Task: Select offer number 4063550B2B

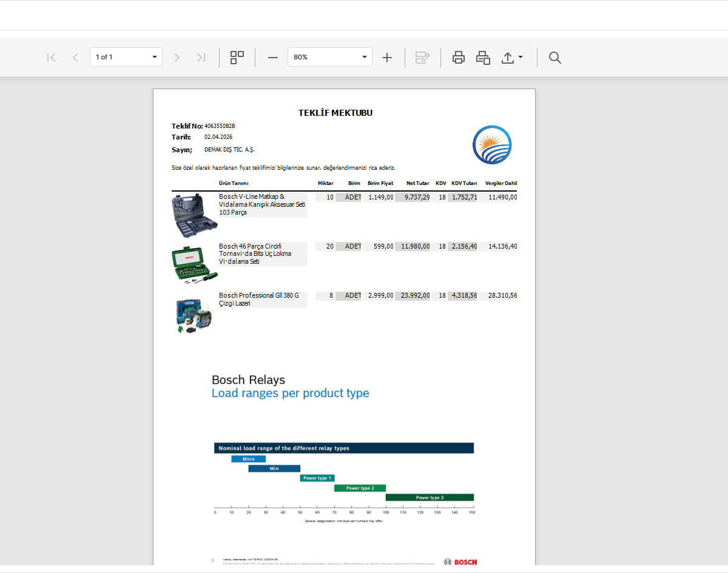Action: (x=220, y=126)
